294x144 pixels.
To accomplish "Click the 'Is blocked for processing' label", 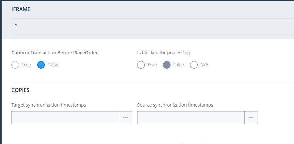I will [x=163, y=52].
